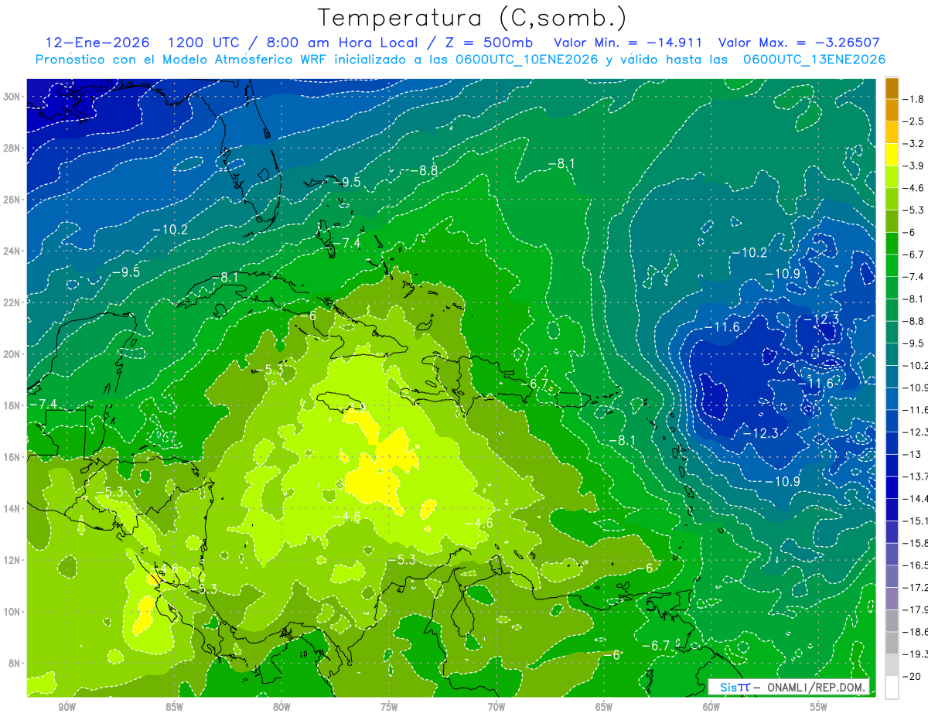Click the "-20" colorbar label

(913, 676)
